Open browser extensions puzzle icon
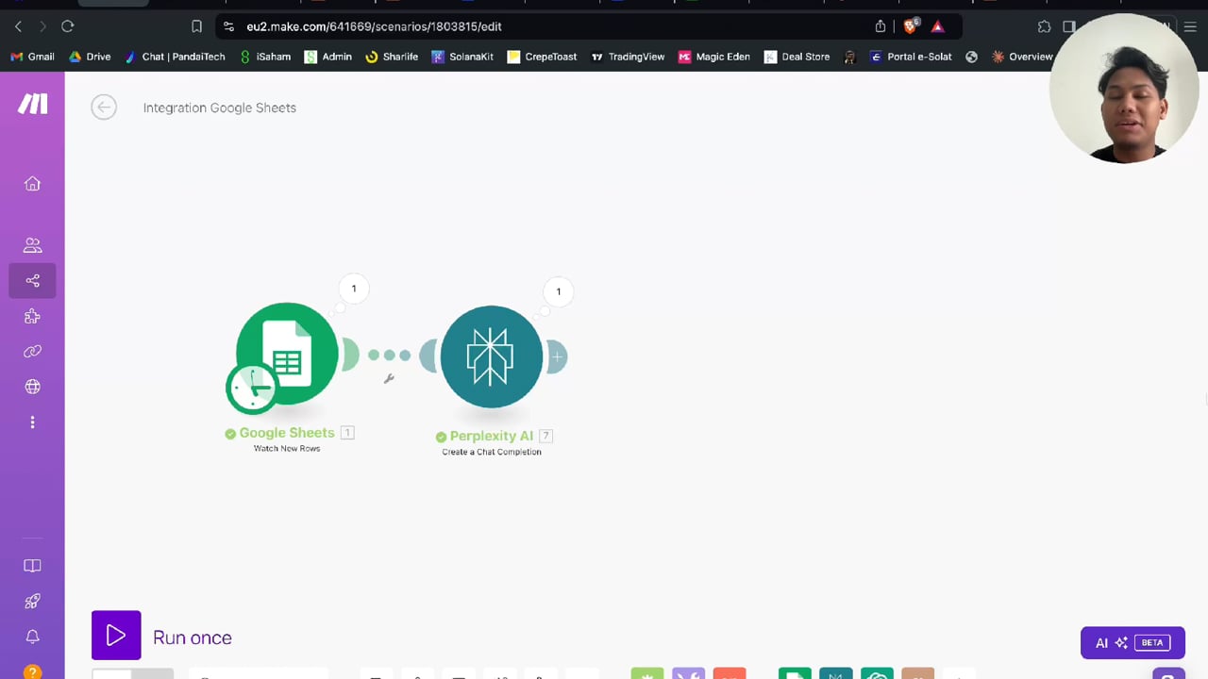 [1044, 26]
